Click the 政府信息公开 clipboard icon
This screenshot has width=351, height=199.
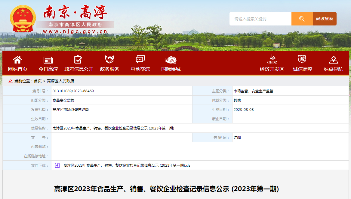tap(78, 60)
